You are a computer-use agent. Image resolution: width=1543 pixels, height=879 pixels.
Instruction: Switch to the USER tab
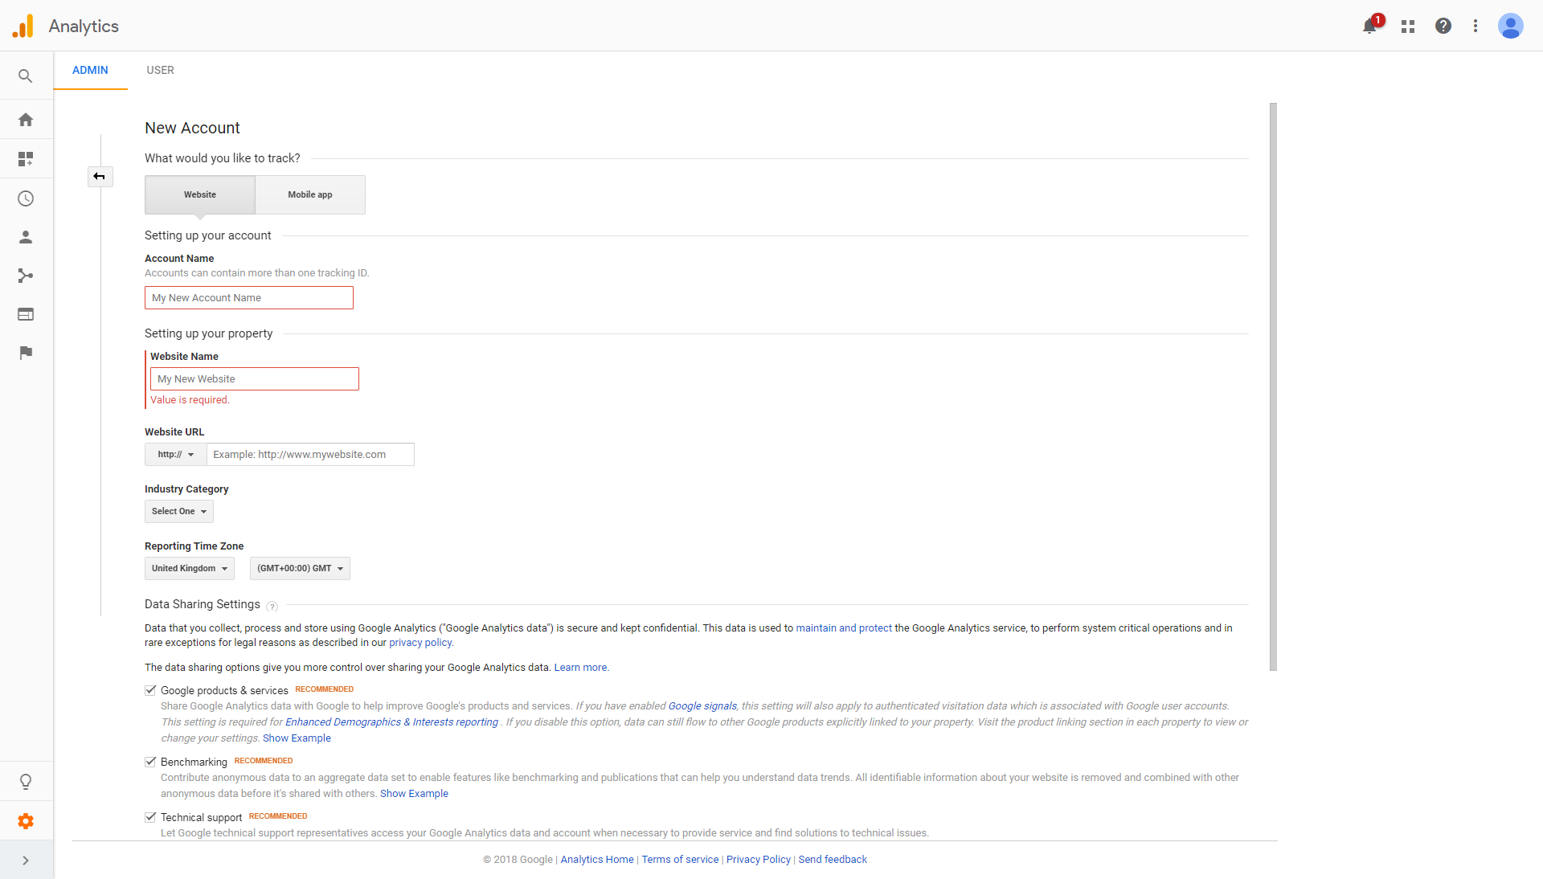coord(160,71)
